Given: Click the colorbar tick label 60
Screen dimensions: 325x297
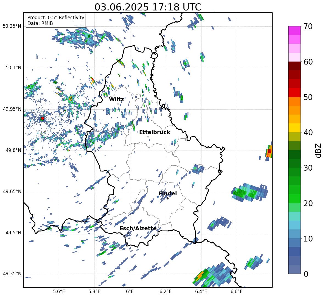Looking at the screenshot, I should pos(308,62).
